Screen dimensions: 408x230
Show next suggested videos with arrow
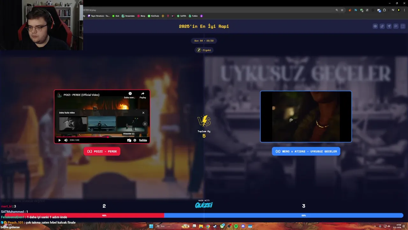tap(145, 124)
